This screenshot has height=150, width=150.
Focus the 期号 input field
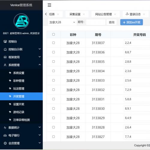[96, 22]
